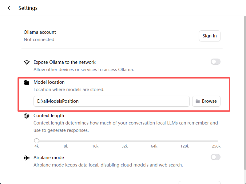Click the Ollama account label

pyautogui.click(x=40, y=32)
